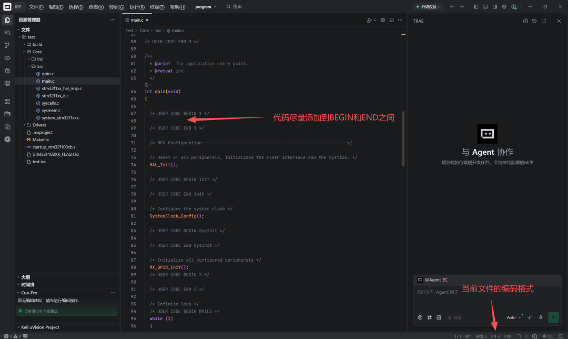Open the Run and Debug bug icon
Screen dimensions: 568x339
(7, 71)
